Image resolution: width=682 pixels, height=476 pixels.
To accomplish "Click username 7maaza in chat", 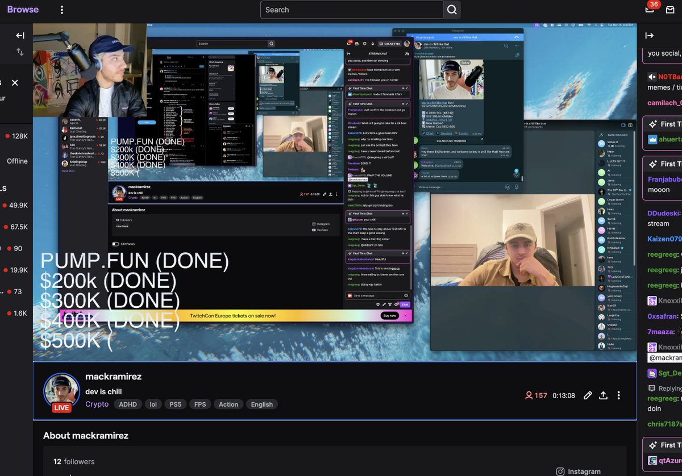I will click(660, 332).
